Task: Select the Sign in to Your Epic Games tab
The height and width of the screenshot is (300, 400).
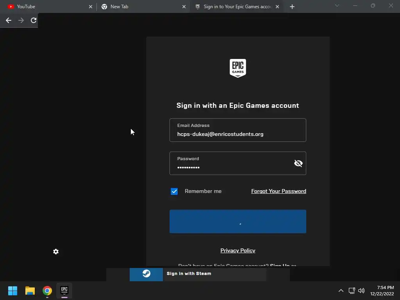Action: pyautogui.click(x=236, y=7)
